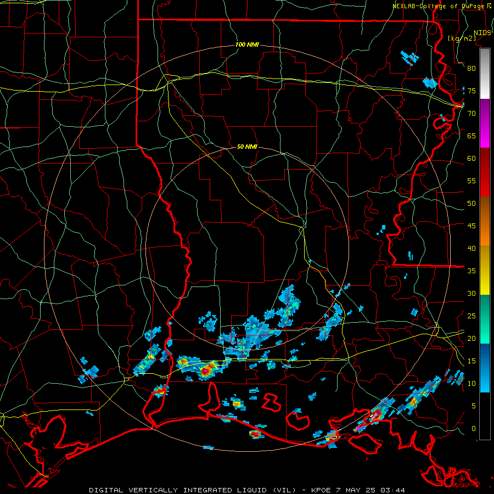
Task: Select the yellow segment of the color bar
Action: coord(485,270)
